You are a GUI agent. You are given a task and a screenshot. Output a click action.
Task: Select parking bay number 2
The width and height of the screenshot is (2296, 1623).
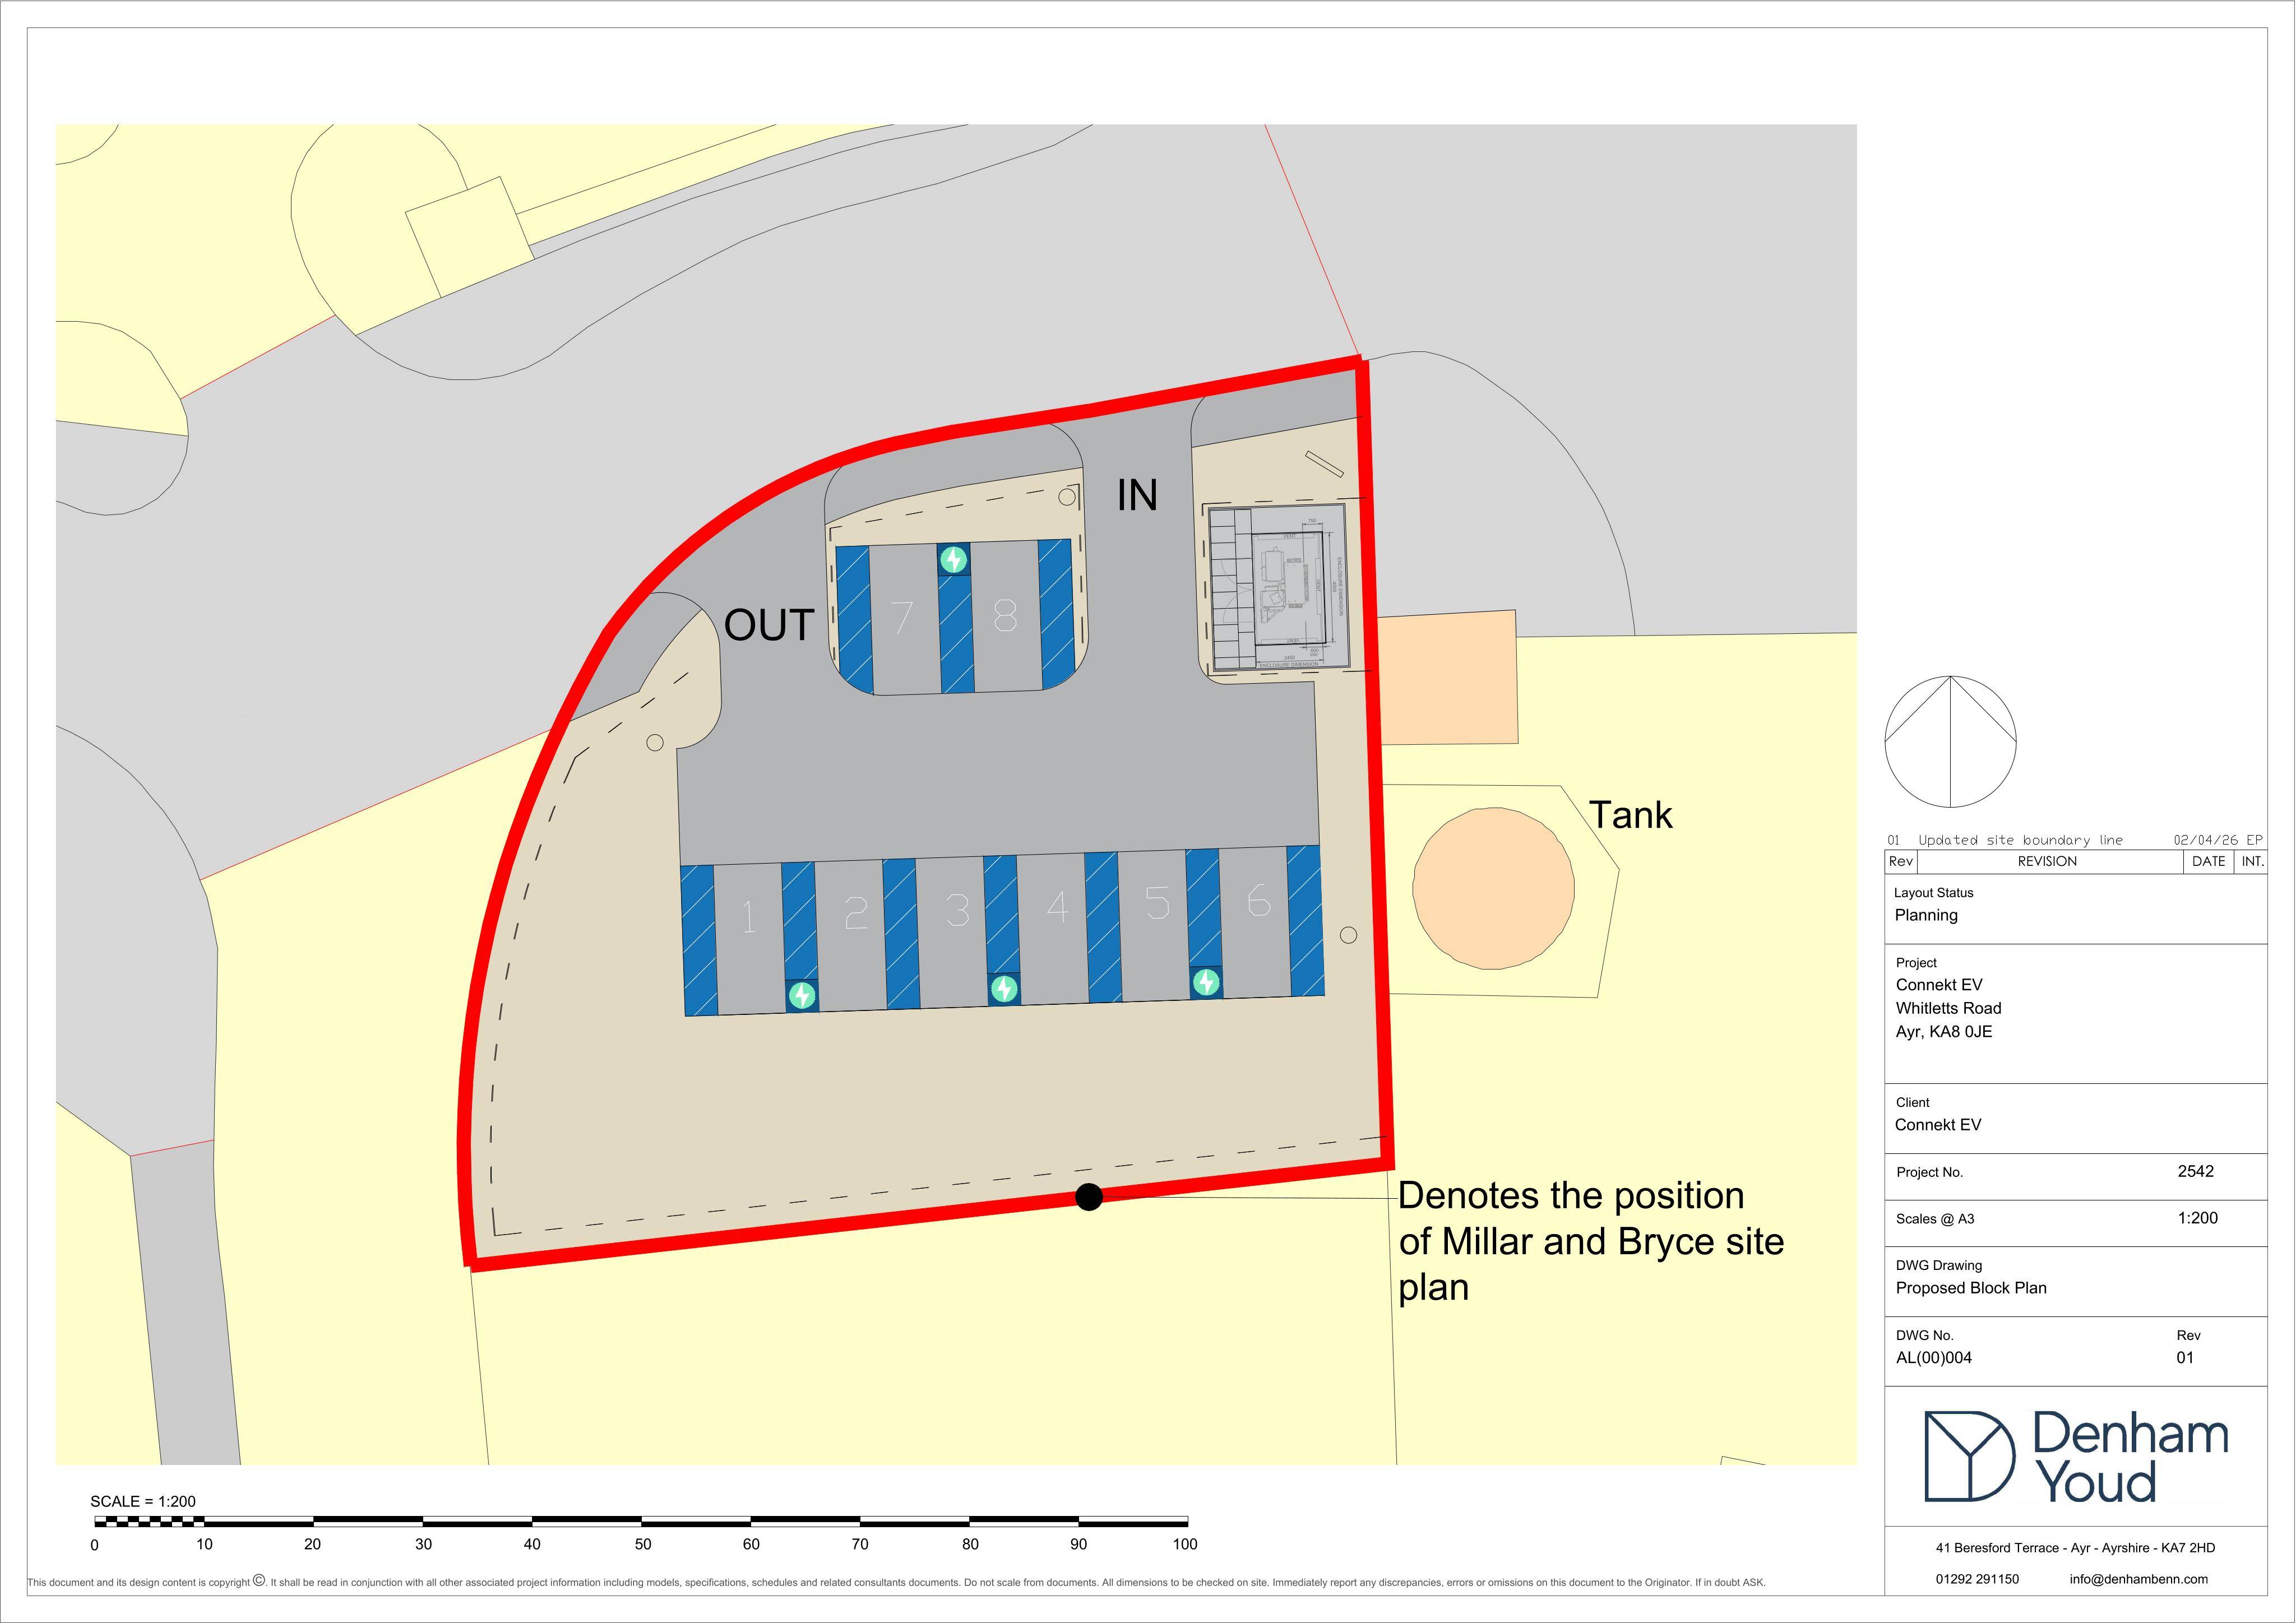click(856, 912)
